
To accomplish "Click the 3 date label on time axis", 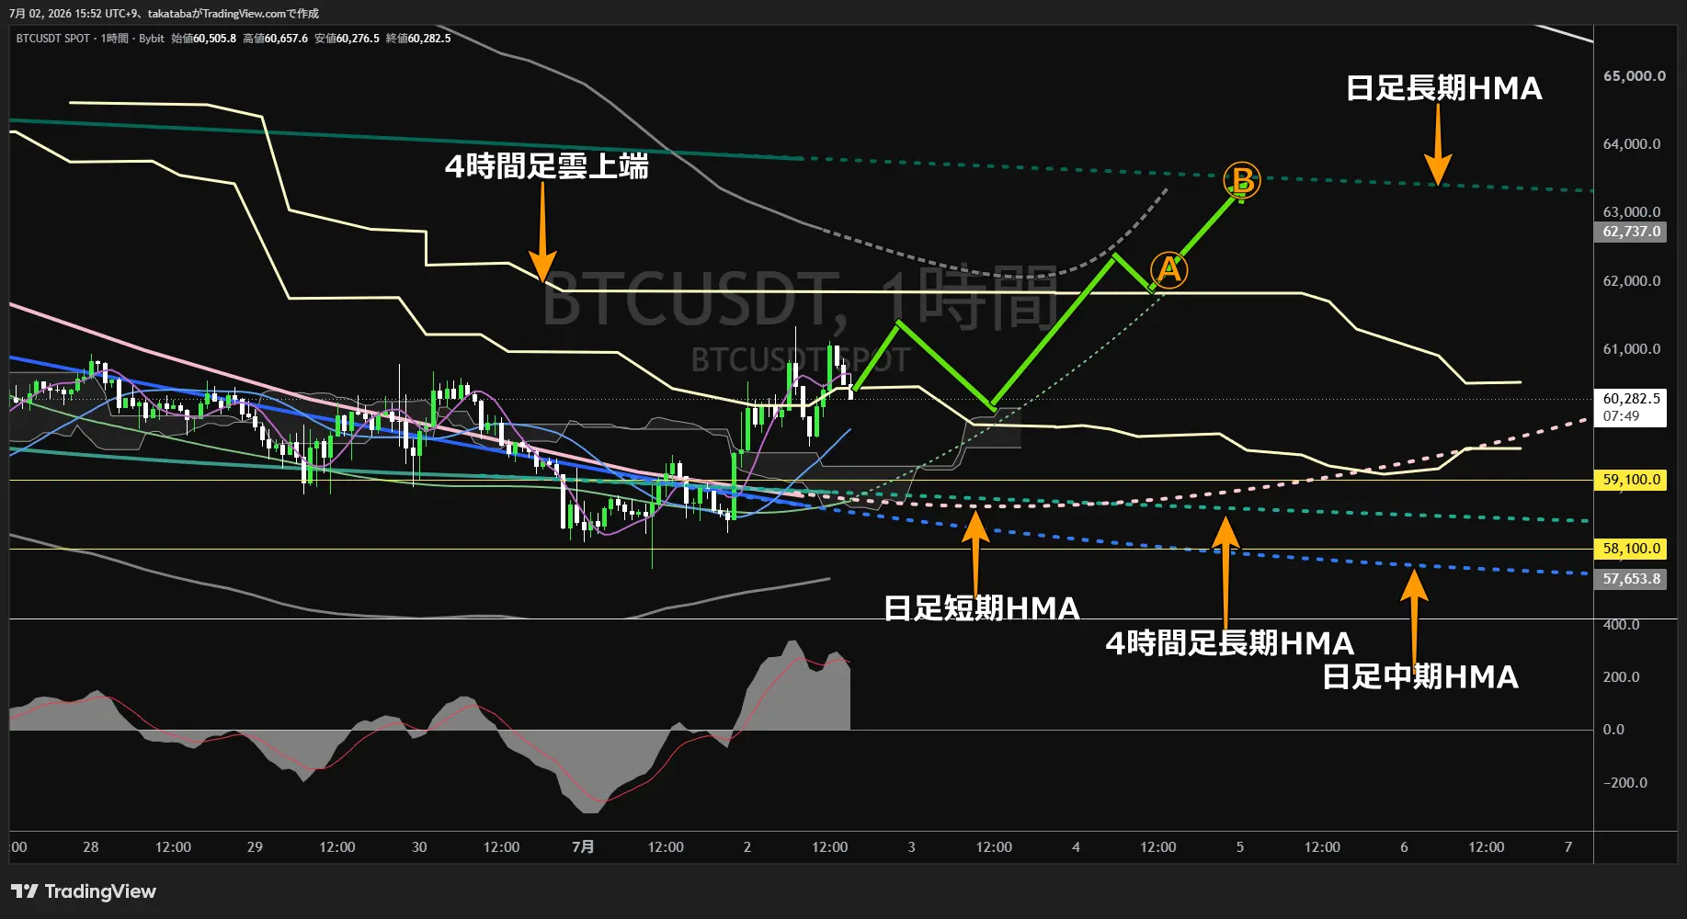I will point(911,847).
